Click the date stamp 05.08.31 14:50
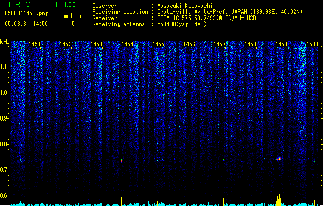The height and width of the screenshot is (206, 324). [x=26, y=24]
